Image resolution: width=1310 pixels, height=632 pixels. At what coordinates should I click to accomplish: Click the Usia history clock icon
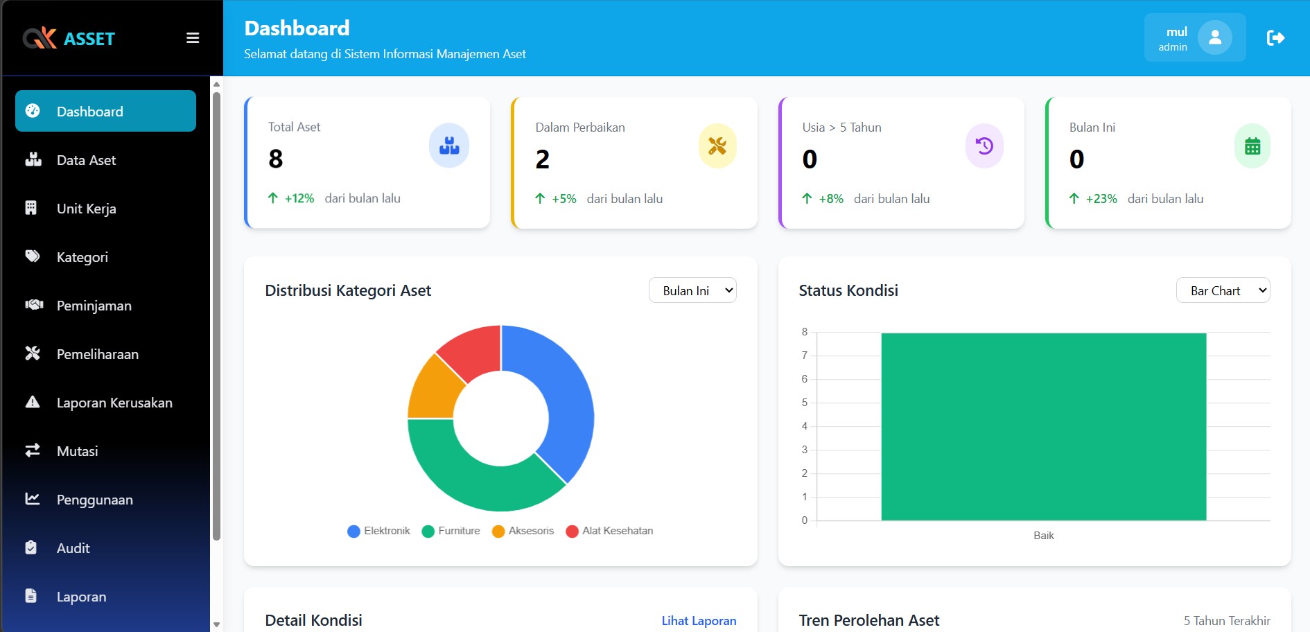[x=984, y=146]
